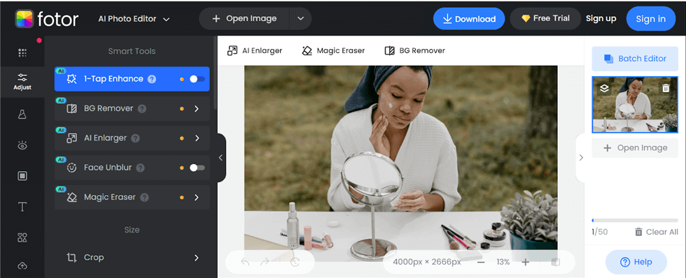The image size is (686, 278).
Task: Click the layers icon on thumbnail
Action: (x=604, y=89)
